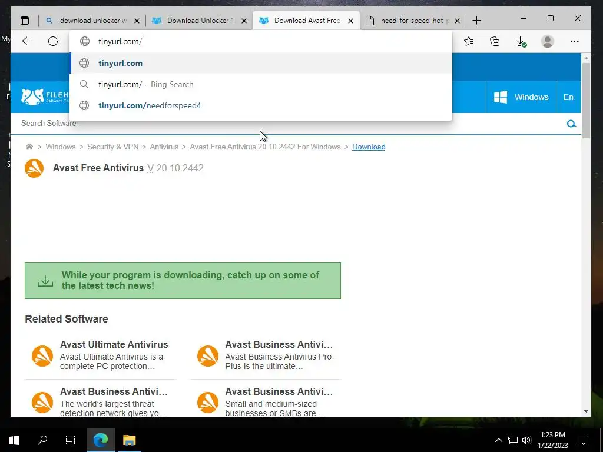
Task: Click the scrollbar down arrow
Action: [x=586, y=411]
